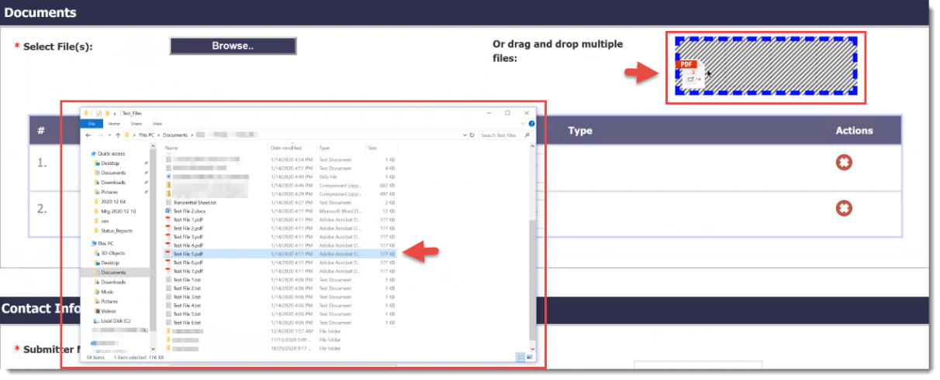Switch to details view in status bar
Screen dimensions: 940x380
click(x=520, y=357)
